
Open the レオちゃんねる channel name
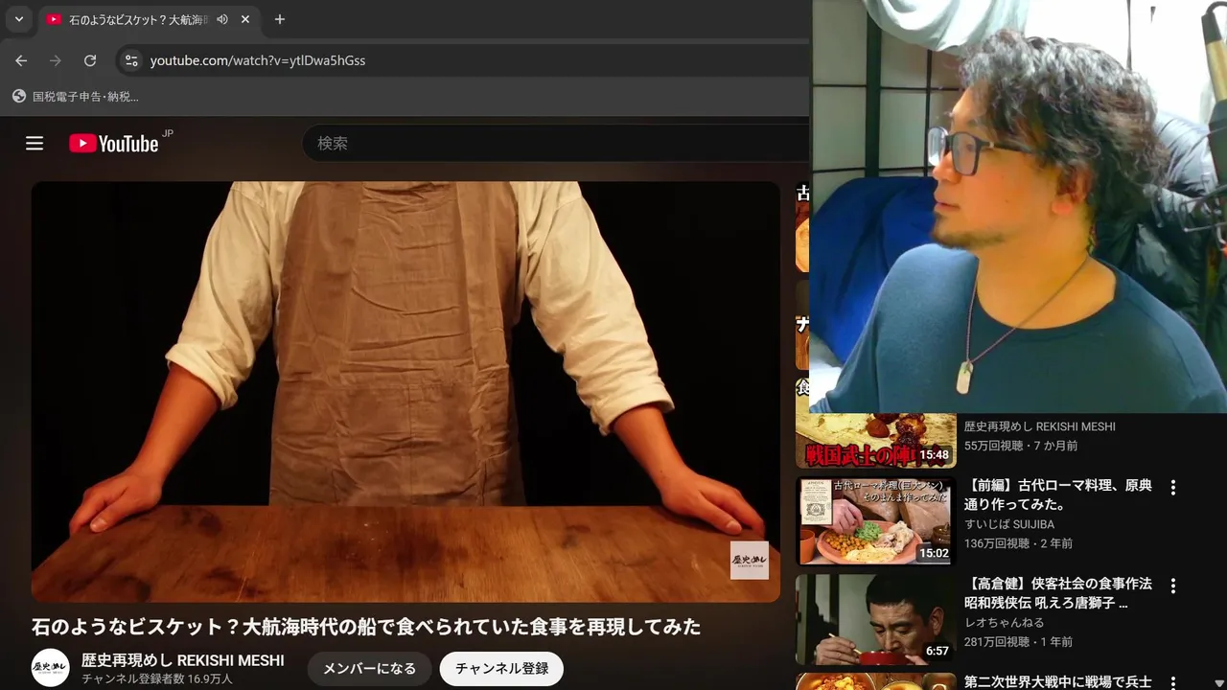tap(1005, 623)
